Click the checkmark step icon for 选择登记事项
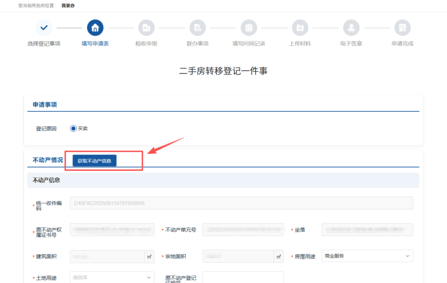This screenshot has height=283, width=447. click(44, 28)
